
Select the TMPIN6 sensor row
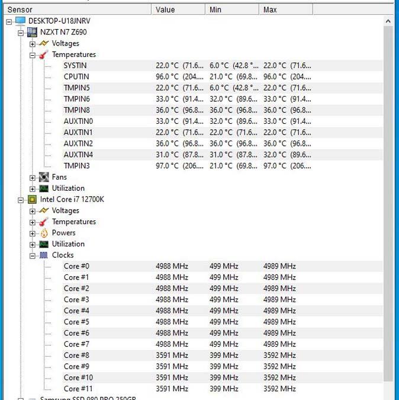pos(223,99)
